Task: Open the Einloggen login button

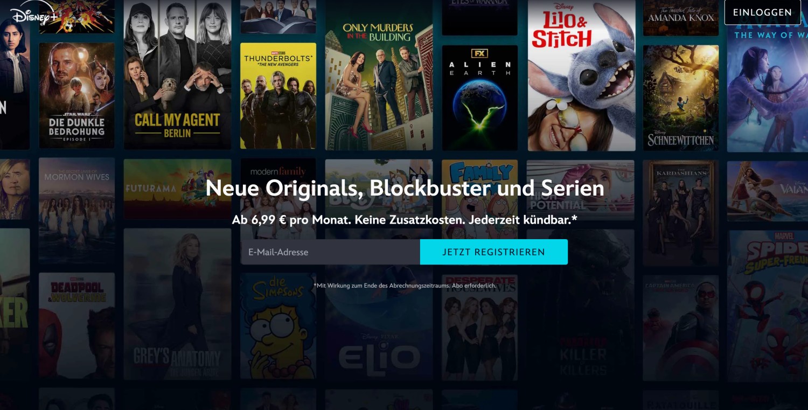Action: 762,12
